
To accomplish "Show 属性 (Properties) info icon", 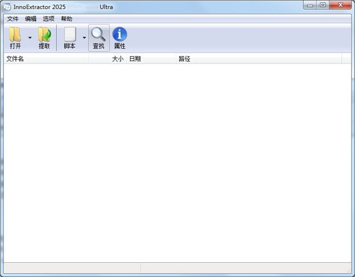I will coord(120,34).
